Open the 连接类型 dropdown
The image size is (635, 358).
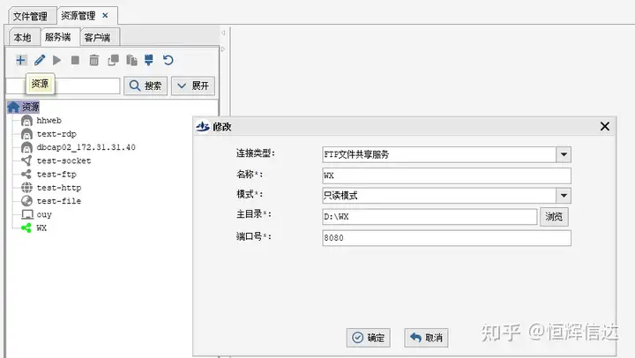tap(446, 154)
